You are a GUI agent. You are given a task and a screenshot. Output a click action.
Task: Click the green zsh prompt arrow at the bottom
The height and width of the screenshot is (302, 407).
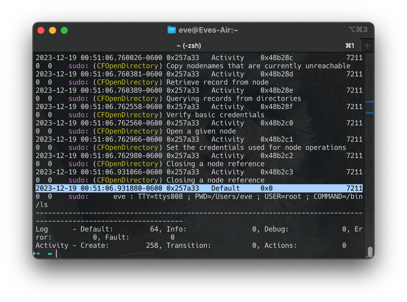point(38,254)
